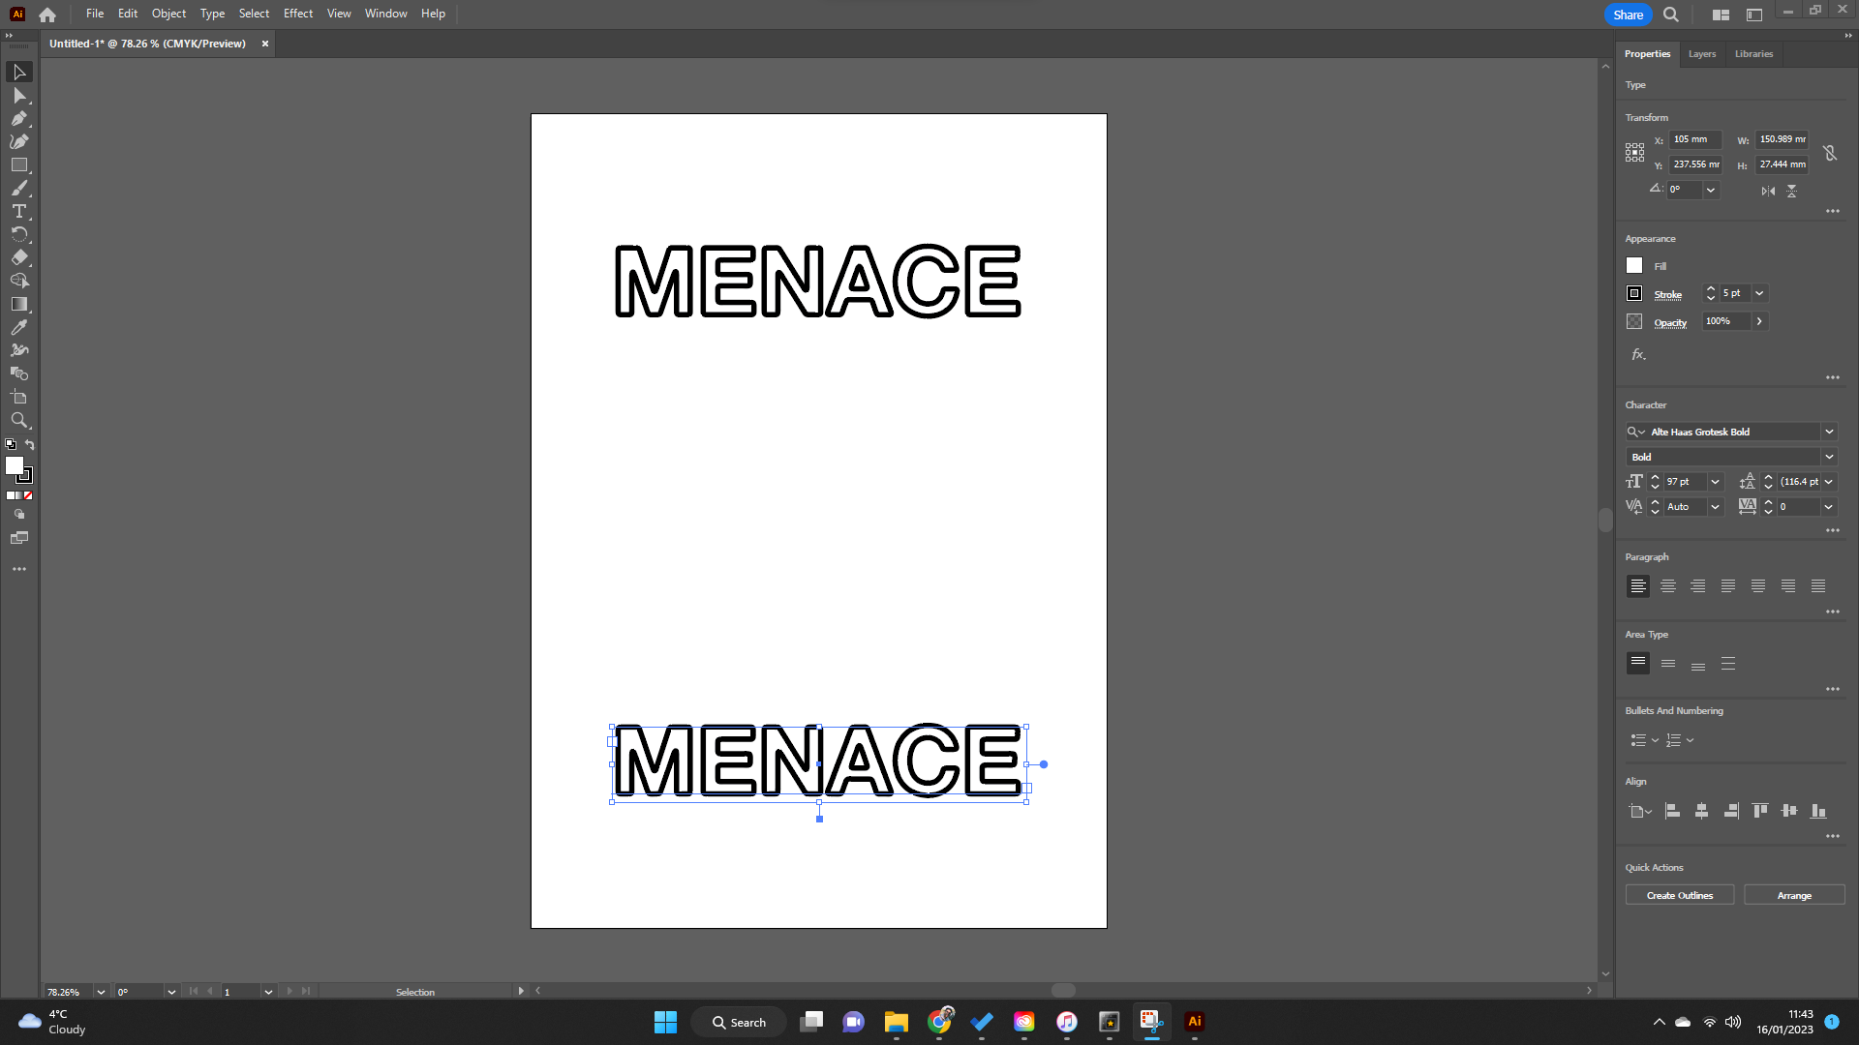
Task: Select the Selection tool
Action: click(x=19, y=72)
